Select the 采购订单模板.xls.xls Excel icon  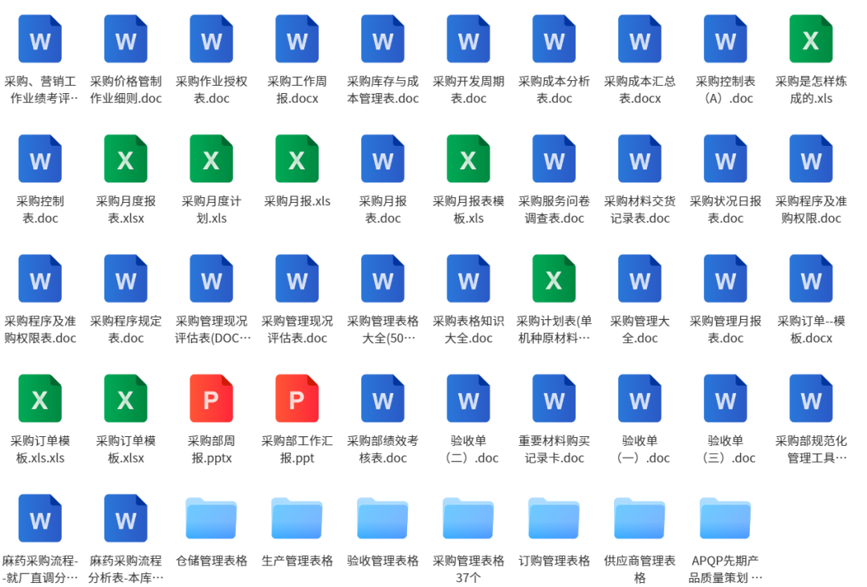pos(40,398)
